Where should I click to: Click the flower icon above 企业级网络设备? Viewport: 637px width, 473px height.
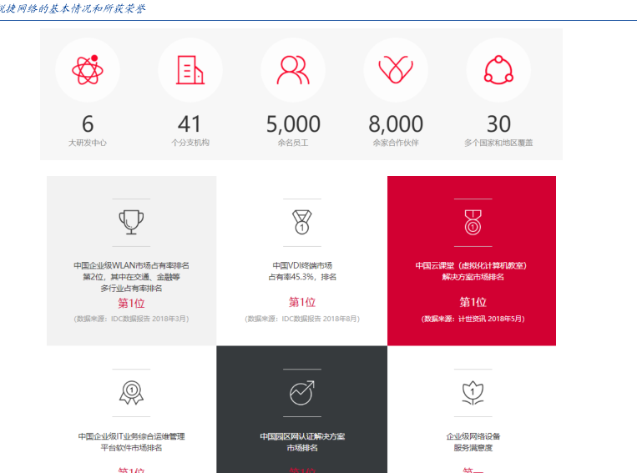tap(473, 392)
